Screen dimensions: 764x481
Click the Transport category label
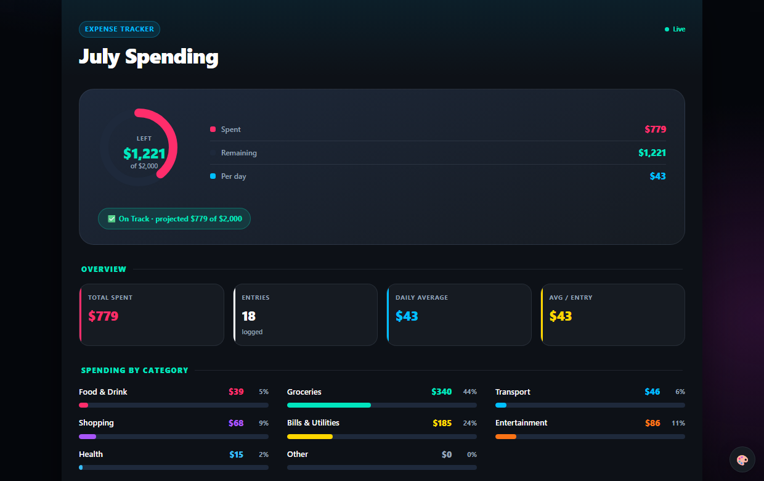pos(513,392)
